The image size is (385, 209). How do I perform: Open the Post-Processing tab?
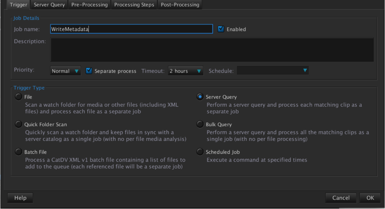point(180,5)
